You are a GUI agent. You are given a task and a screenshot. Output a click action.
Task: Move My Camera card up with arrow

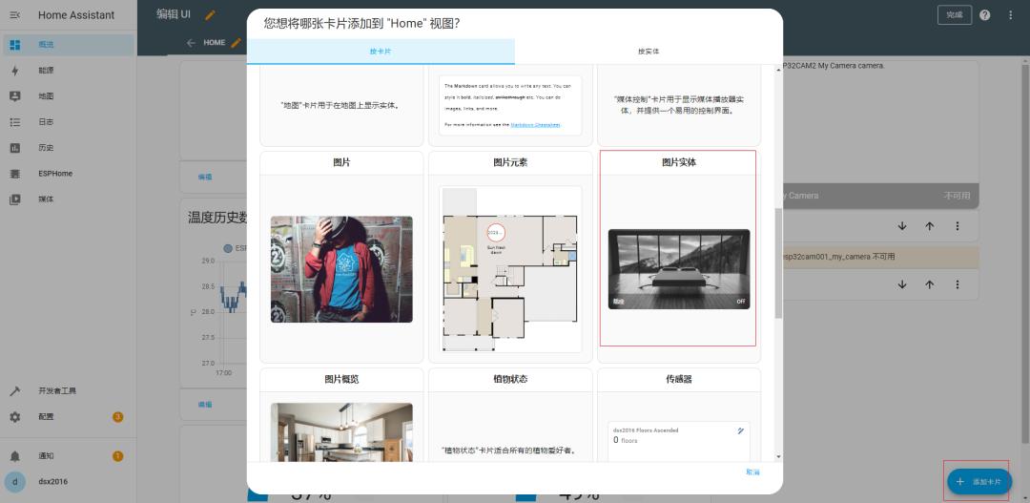[x=930, y=225]
